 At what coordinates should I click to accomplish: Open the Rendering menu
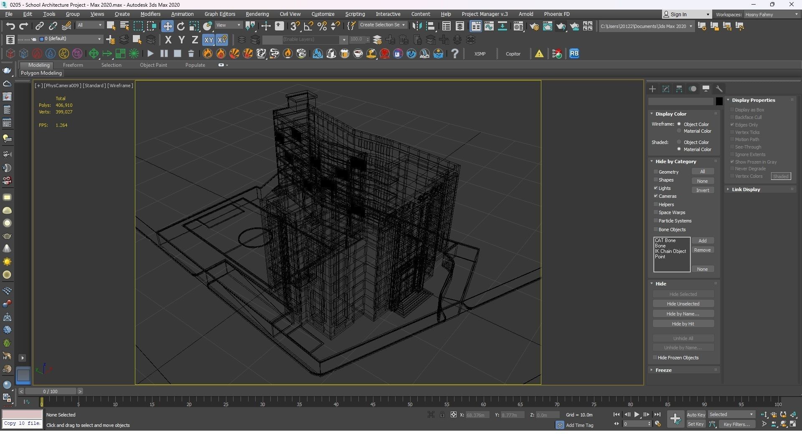point(257,14)
